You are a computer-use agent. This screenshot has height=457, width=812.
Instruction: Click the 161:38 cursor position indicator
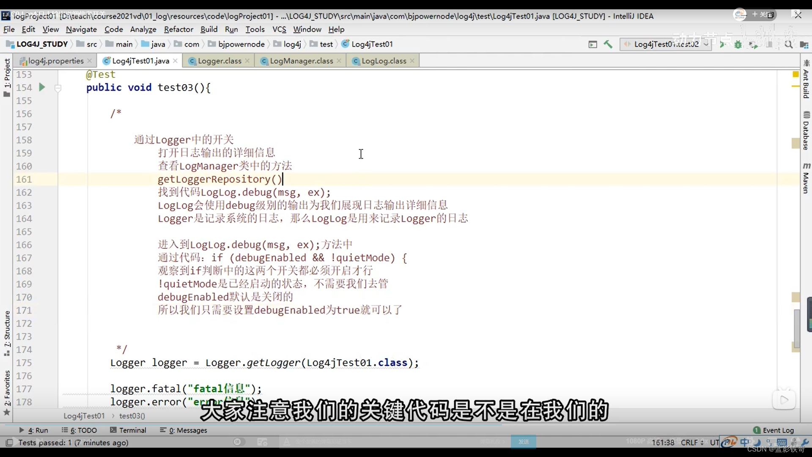tap(663, 443)
